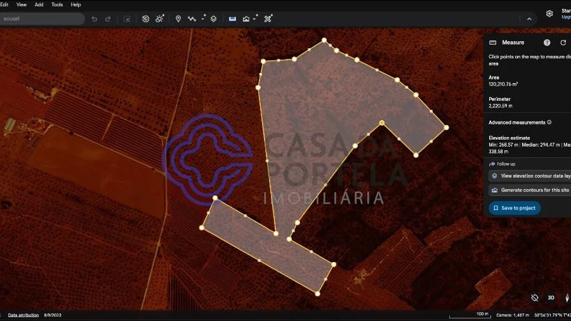Screen dimensions: 571x321
Task: Open the Tools menu
Action: click(x=57, y=4)
